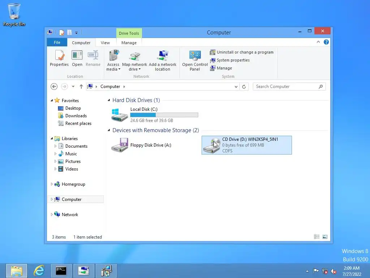Collapse the Favorites tree group
Viewport: 370px width, 278px height.
coord(52,101)
